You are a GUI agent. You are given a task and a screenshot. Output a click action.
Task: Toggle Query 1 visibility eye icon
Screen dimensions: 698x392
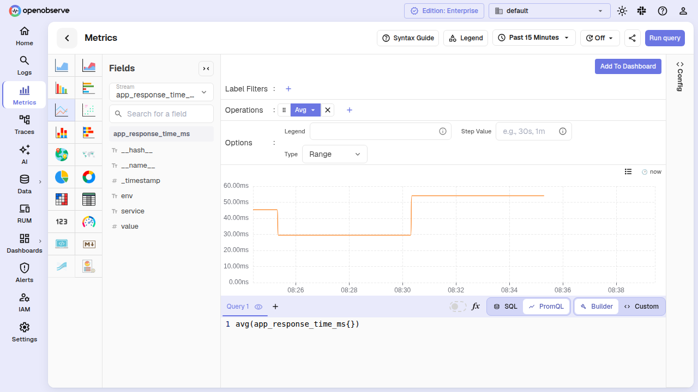coord(258,307)
